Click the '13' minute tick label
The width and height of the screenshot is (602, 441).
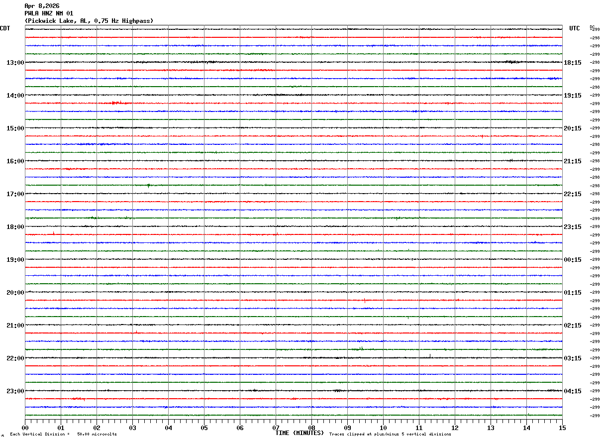click(491, 428)
